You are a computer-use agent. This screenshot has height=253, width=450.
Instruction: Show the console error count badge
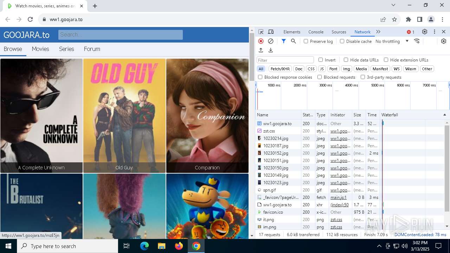(x=411, y=32)
